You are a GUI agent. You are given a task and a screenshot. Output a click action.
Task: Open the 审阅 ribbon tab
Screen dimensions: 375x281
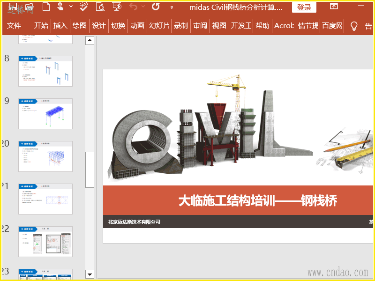pos(200,26)
